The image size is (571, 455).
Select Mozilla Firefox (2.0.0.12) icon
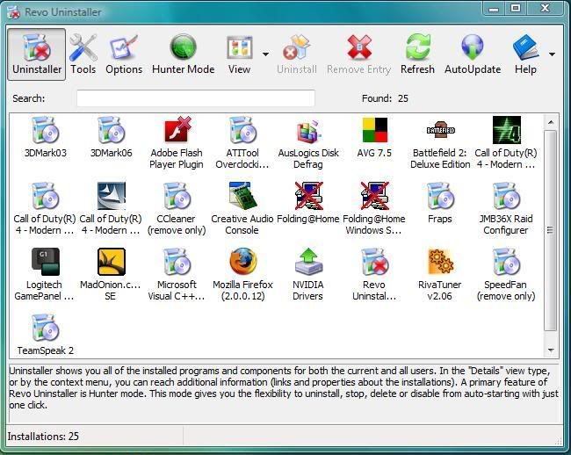click(x=242, y=262)
